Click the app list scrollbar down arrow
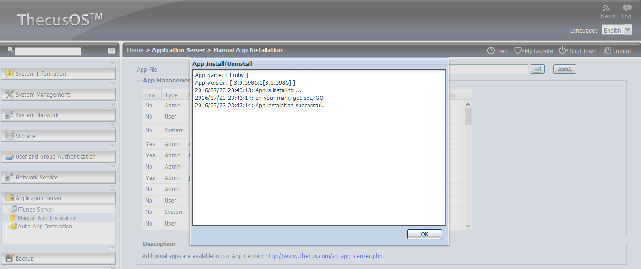Image resolution: width=641 pixels, height=269 pixels. pyautogui.click(x=468, y=226)
